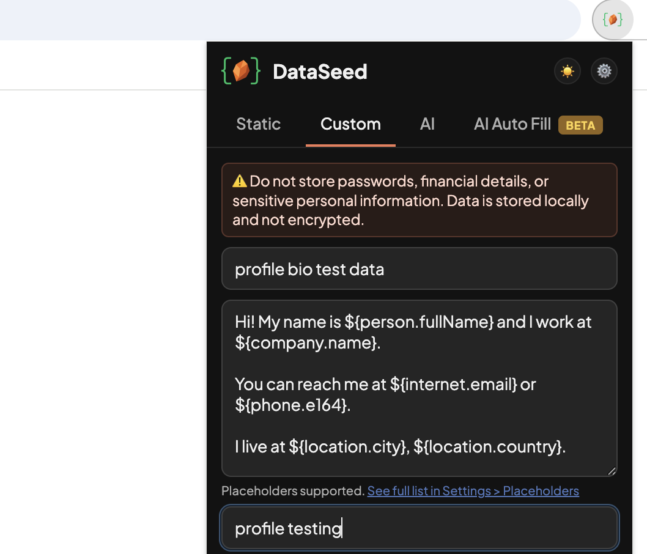The image size is (647, 554).
Task: Open the AI tab
Action: 427,124
